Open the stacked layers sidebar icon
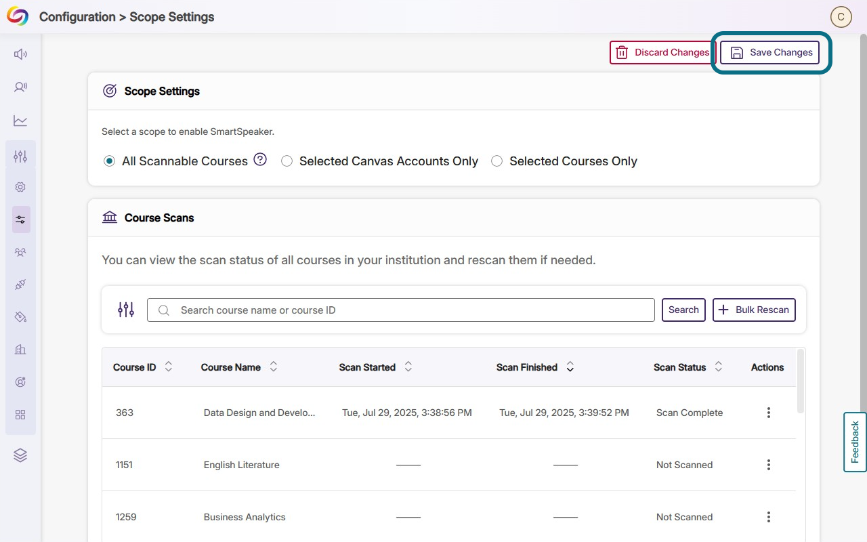The image size is (867, 542). tap(20, 455)
